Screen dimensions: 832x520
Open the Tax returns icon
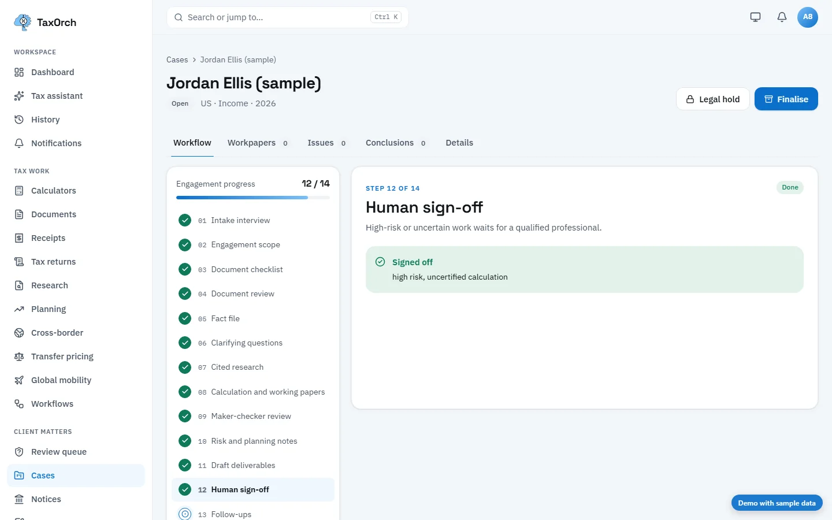[x=19, y=262]
